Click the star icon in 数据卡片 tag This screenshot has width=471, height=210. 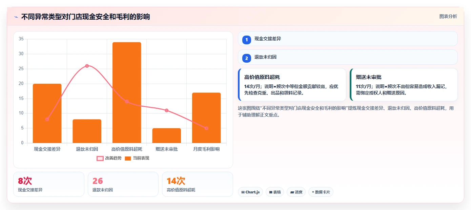click(x=313, y=192)
